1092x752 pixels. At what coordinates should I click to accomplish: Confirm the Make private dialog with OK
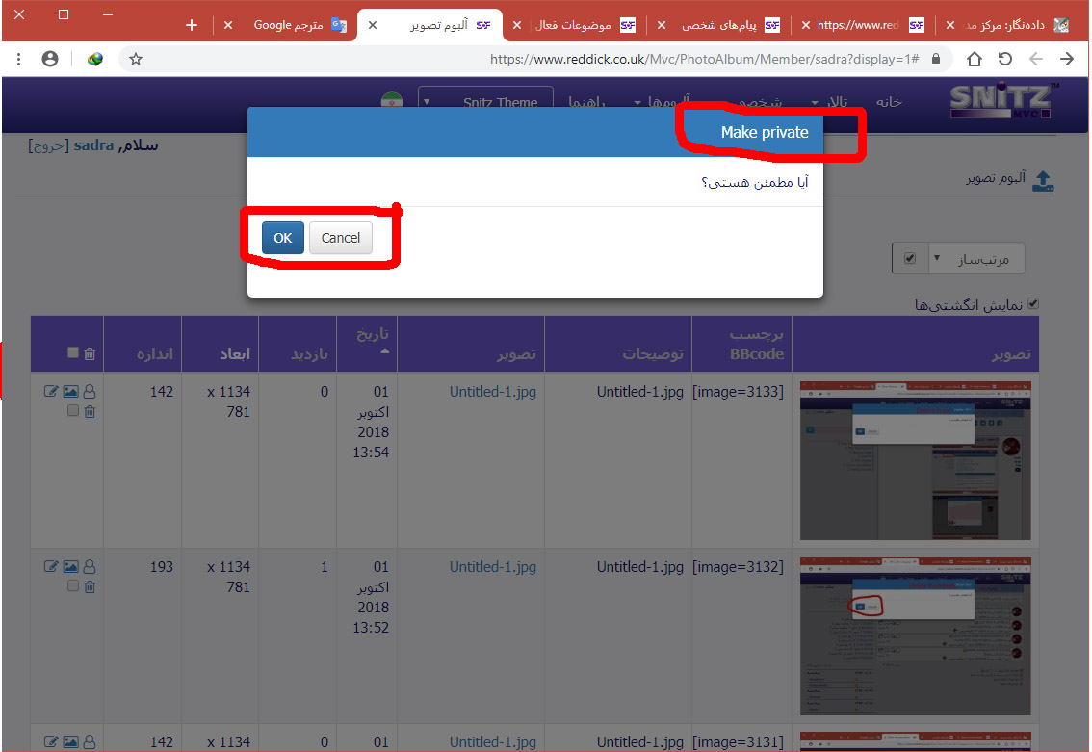pyautogui.click(x=282, y=238)
